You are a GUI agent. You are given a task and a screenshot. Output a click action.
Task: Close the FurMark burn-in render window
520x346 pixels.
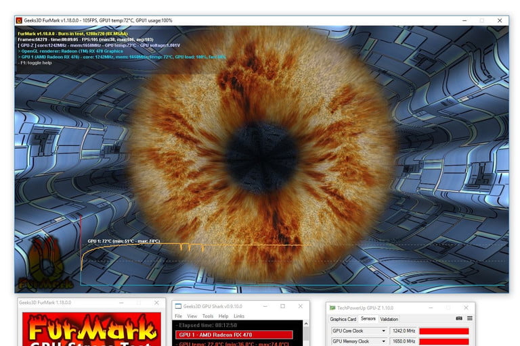499,20
